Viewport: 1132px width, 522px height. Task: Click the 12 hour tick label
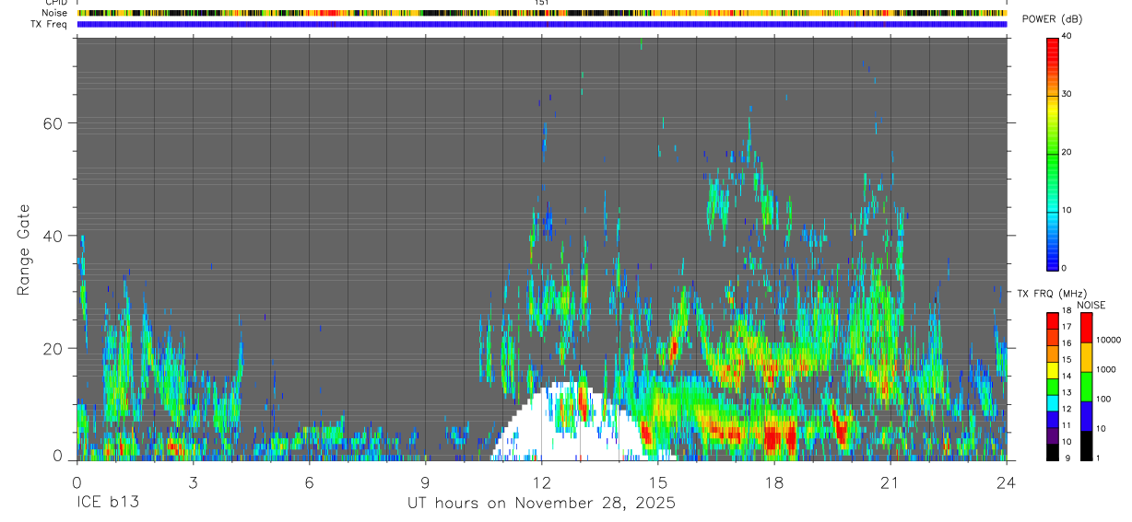pyautogui.click(x=541, y=482)
